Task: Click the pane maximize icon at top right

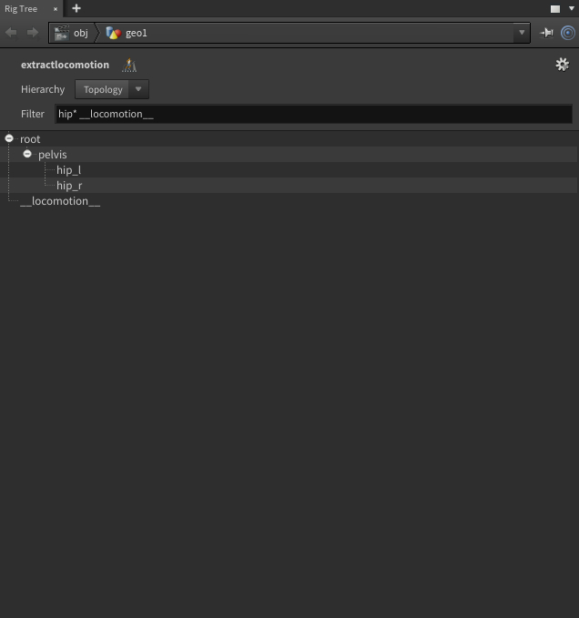Action: coord(554,8)
